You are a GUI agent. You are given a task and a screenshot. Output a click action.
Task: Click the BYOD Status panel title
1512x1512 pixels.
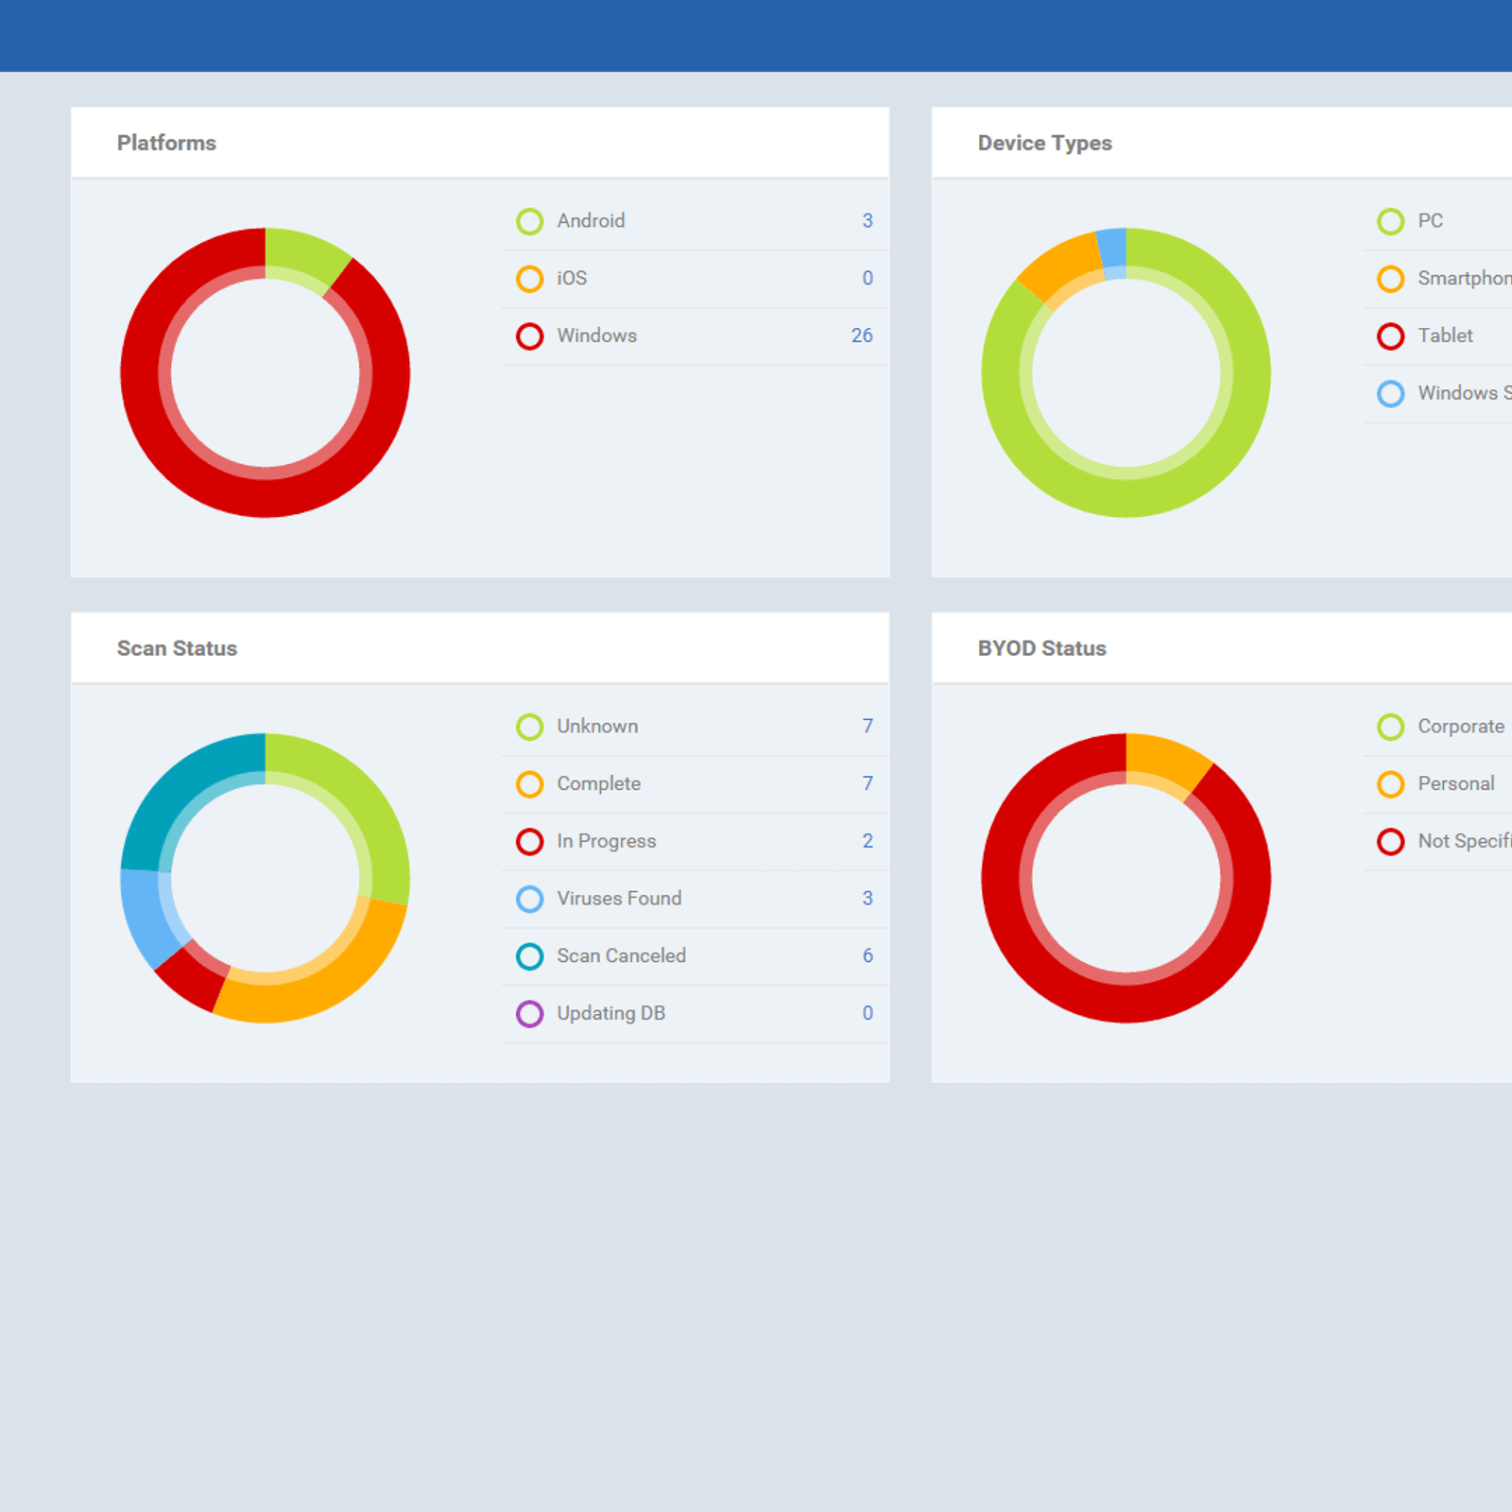tap(1041, 648)
